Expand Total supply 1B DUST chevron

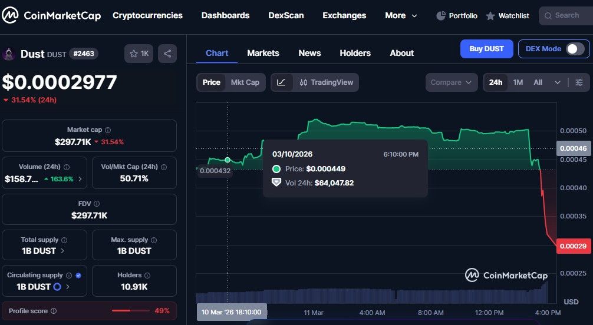point(62,251)
